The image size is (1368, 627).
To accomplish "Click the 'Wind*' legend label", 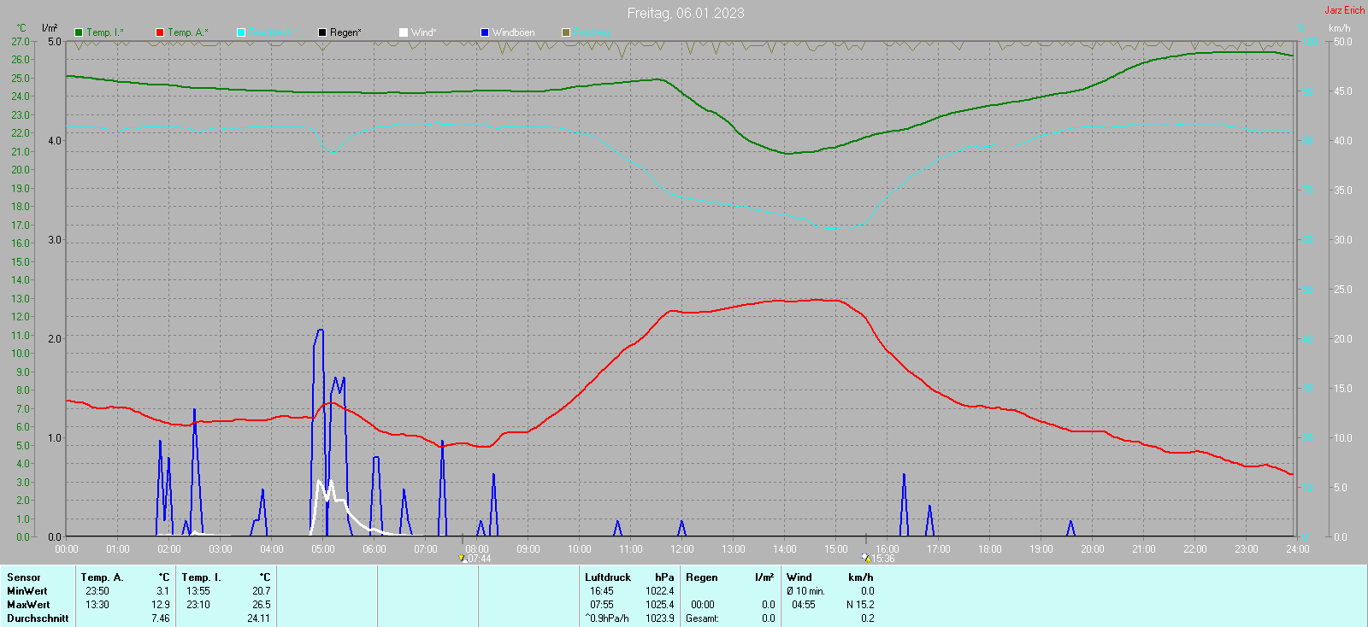I will (424, 32).
